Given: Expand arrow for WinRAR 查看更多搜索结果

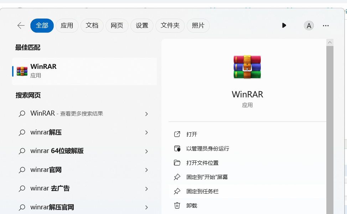Looking at the screenshot, I should point(146,114).
